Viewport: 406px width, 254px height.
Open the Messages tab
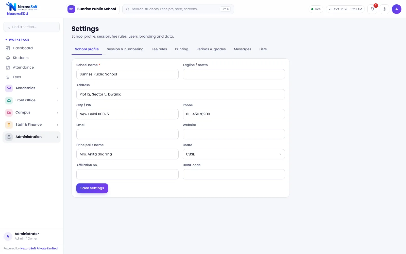coord(243,49)
